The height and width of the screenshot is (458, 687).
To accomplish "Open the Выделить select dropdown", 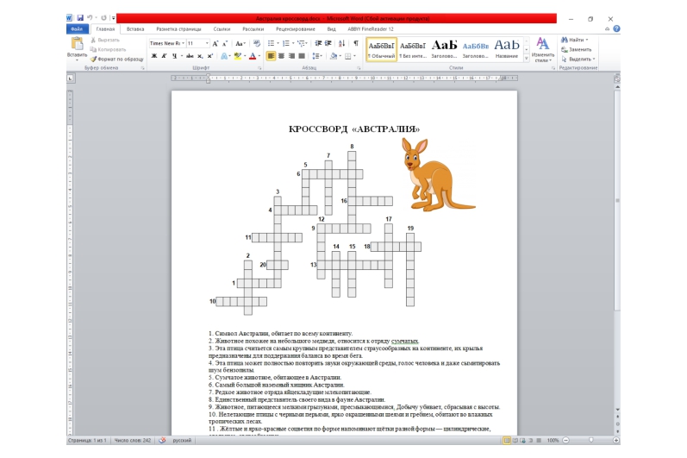I will click(x=578, y=60).
